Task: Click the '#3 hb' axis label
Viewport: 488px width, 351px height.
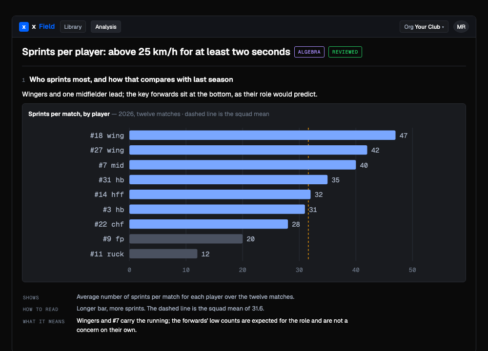Action: (113, 210)
